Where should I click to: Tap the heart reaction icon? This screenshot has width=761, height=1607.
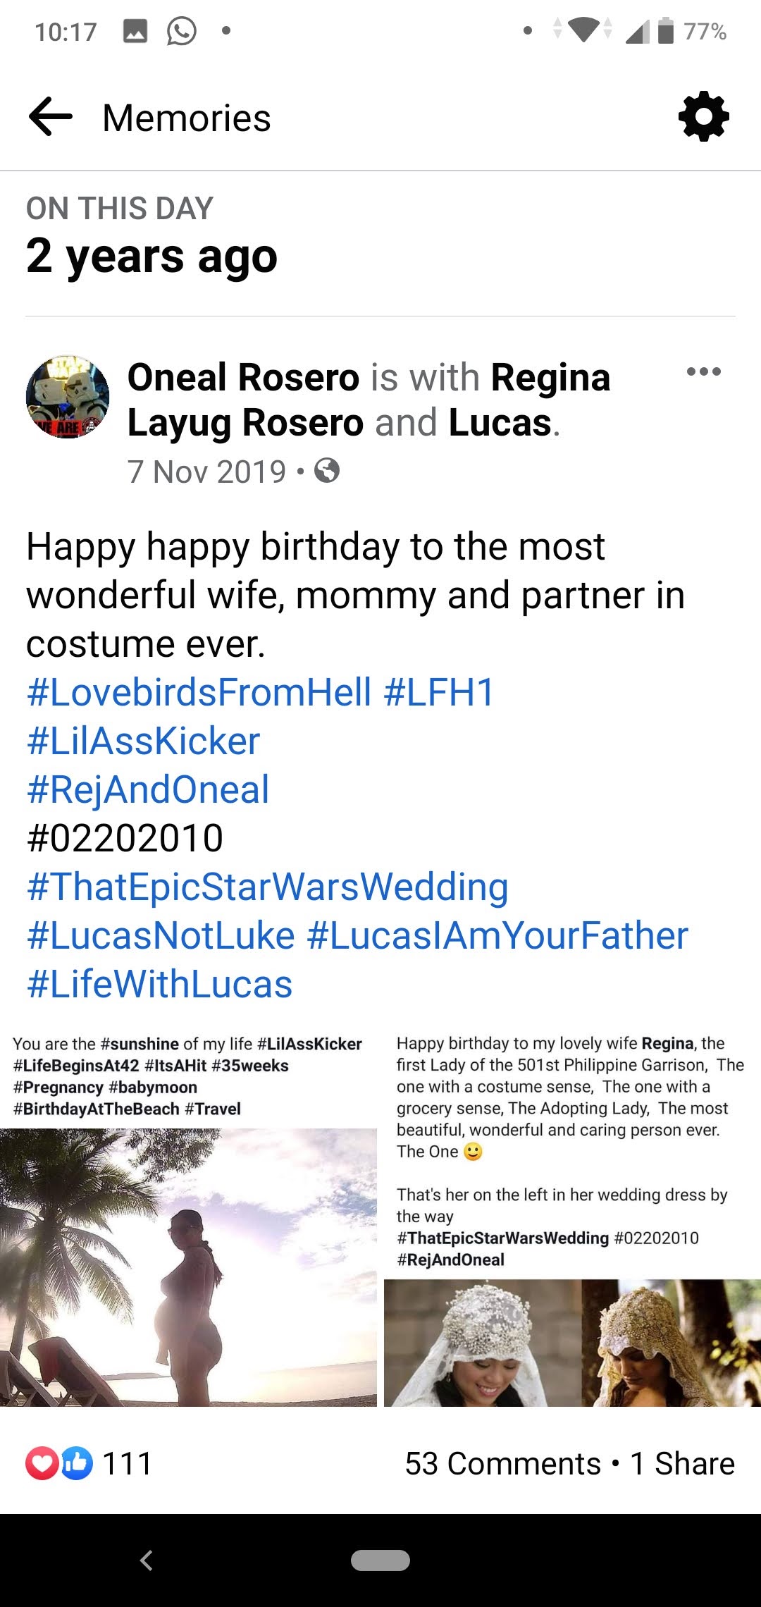point(42,1463)
